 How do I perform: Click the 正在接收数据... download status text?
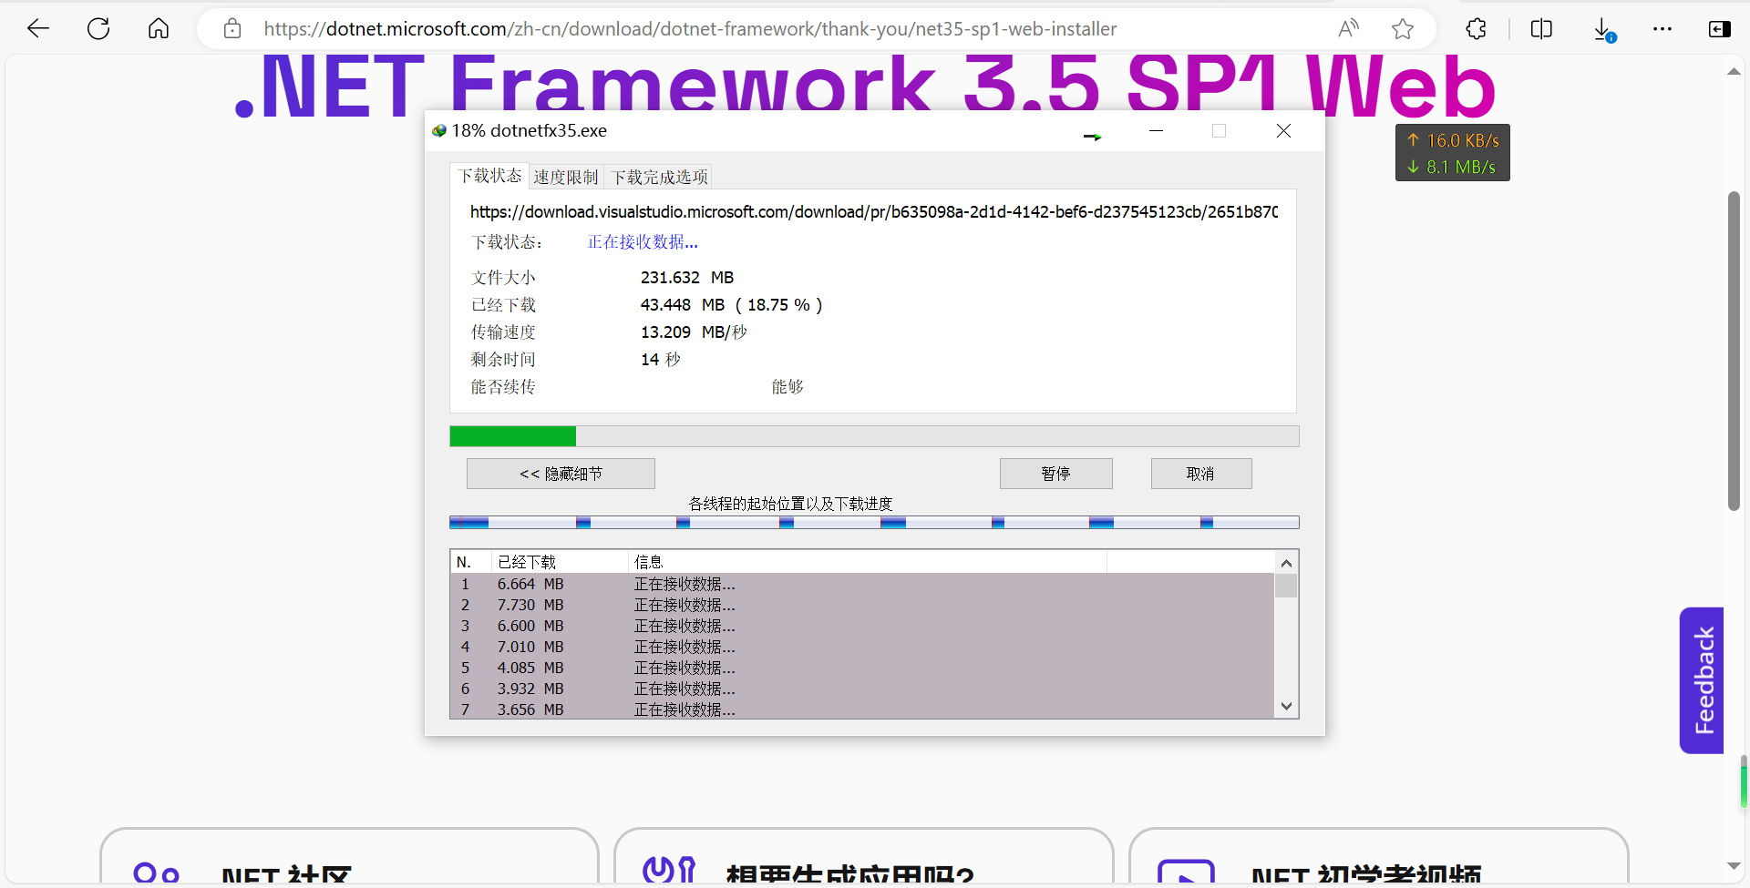click(643, 242)
